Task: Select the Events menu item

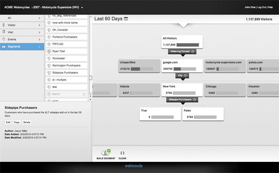Action: [22, 40]
